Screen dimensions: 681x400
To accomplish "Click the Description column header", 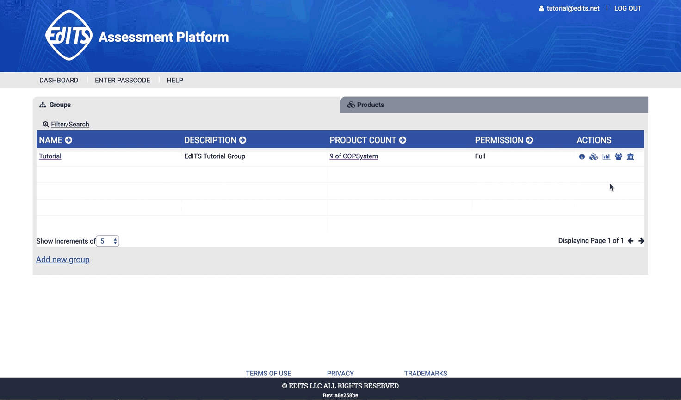I will pyautogui.click(x=210, y=140).
